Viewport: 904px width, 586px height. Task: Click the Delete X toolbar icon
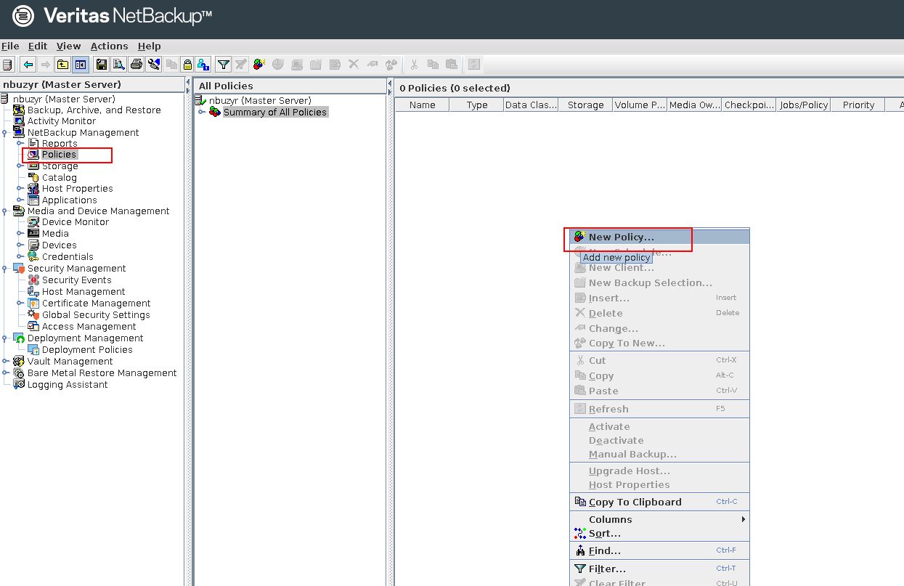[x=354, y=64]
